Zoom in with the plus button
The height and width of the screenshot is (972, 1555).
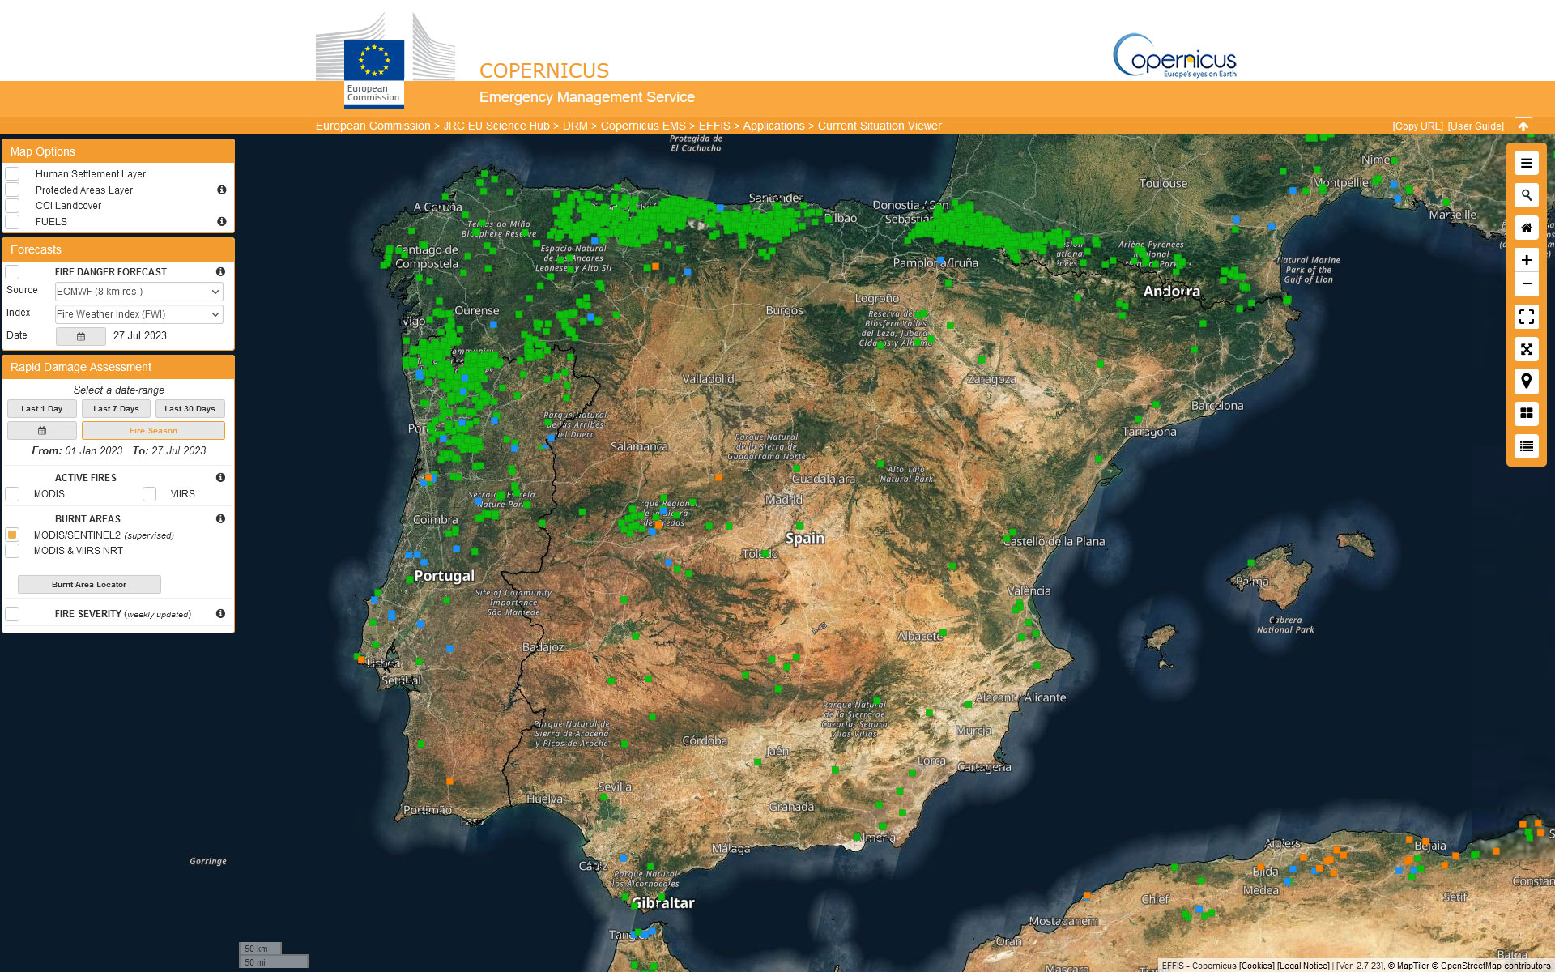[1526, 260]
